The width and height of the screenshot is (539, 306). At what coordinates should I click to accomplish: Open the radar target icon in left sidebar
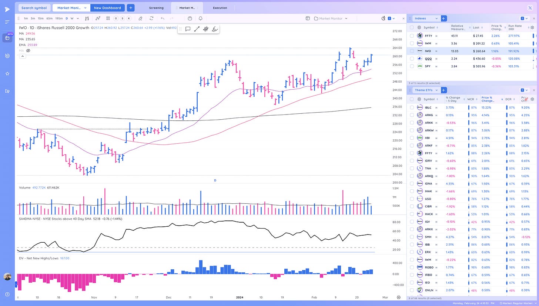tap(7, 56)
